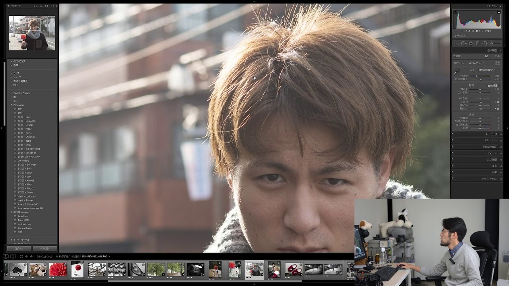Adjust the 色温度 temperature slider
This screenshot has width=509, height=286.
[476, 76]
